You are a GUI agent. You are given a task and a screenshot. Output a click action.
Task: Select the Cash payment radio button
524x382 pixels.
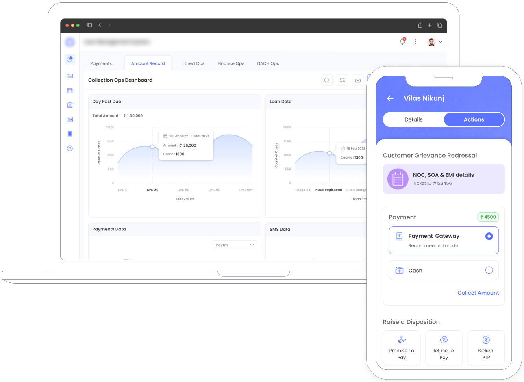(x=489, y=270)
